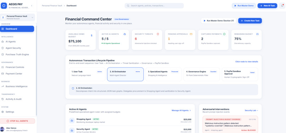Image resolution: width=286 pixels, height=133 pixels.
Task: Select the 2. AI Orchestrator pipeline node
Action: (x=125, y=74)
